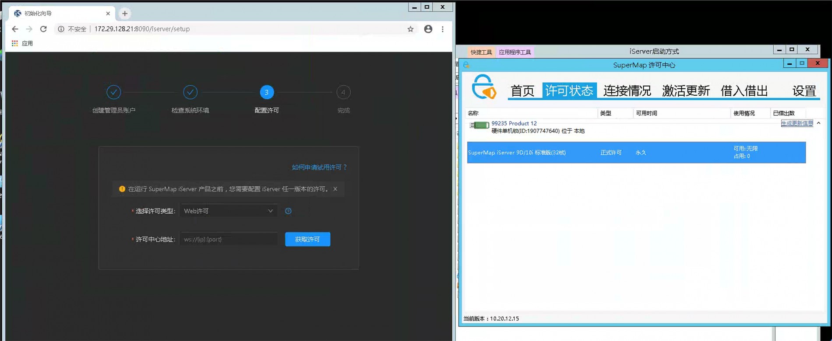Open the Chrome three-dot menu
This screenshot has height=341, width=832.
pyautogui.click(x=443, y=29)
